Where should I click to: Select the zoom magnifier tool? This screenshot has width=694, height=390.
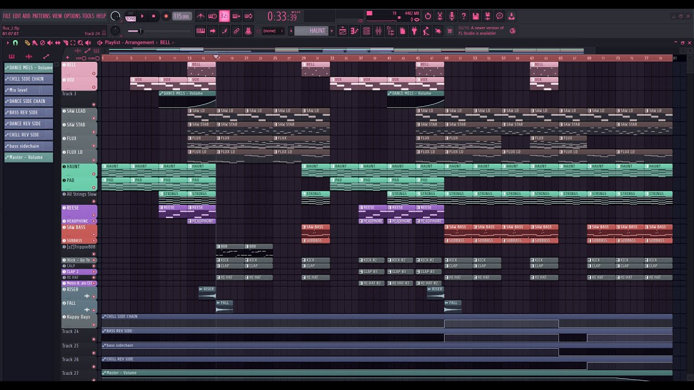pos(80,43)
